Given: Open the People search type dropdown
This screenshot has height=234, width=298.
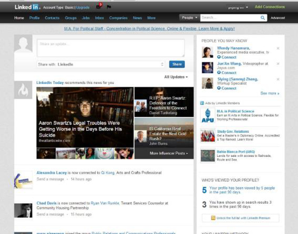Looking at the screenshot, I should 190,18.
